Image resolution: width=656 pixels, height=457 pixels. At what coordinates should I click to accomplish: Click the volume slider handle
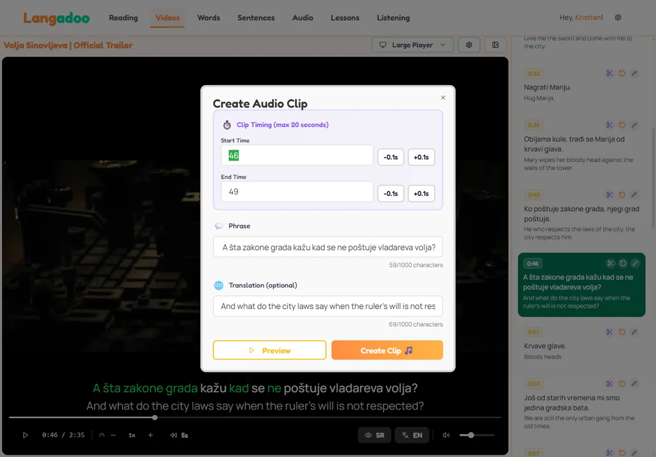pos(471,435)
